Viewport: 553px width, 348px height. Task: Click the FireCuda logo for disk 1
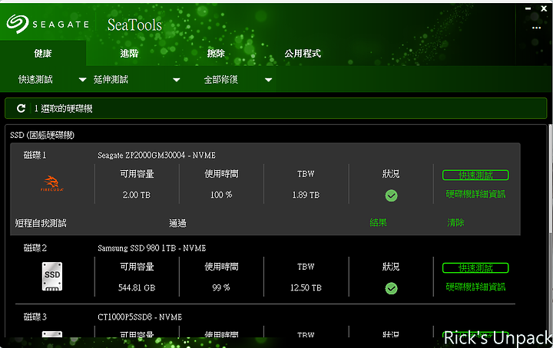pyautogui.click(x=51, y=184)
